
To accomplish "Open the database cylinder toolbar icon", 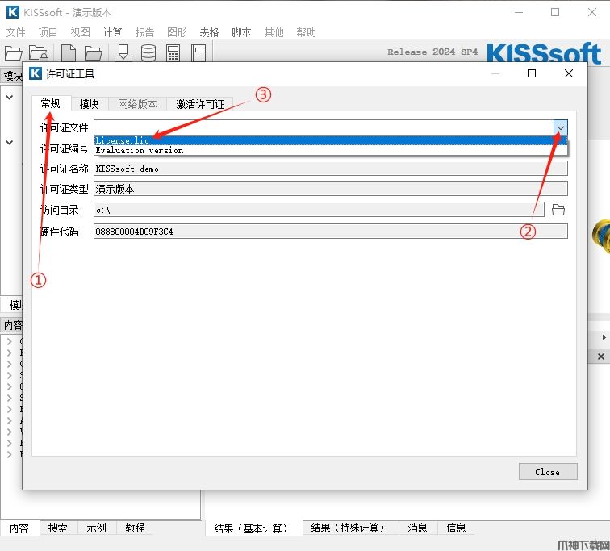I will pyautogui.click(x=148, y=53).
